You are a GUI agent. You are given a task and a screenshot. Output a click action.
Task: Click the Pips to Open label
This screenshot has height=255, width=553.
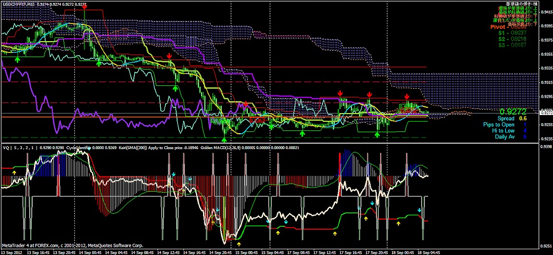[x=499, y=125]
